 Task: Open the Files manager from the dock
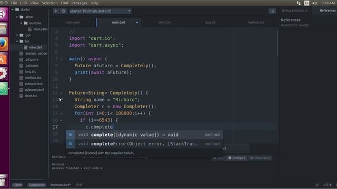(x=3, y=29)
